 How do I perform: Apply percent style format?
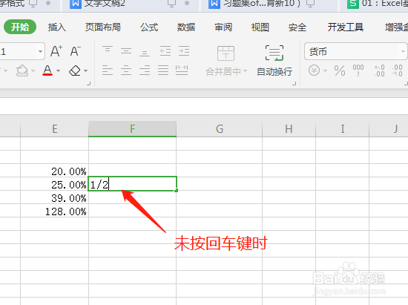[x=340, y=70]
